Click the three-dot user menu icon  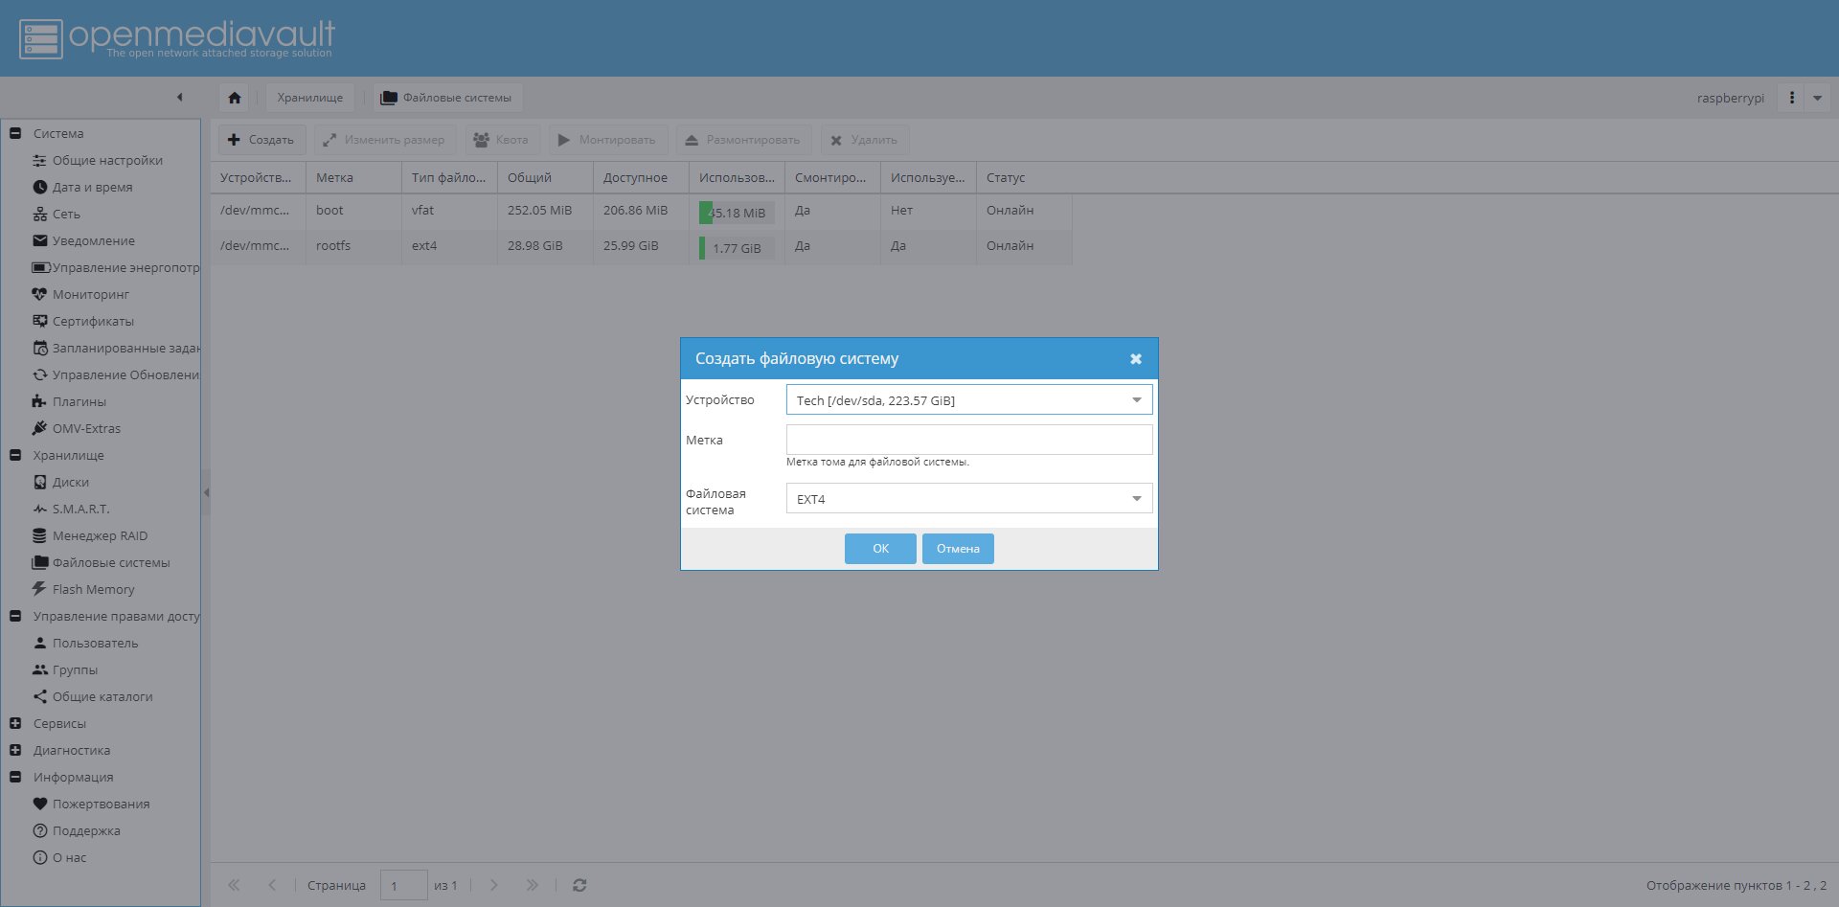coord(1791,98)
